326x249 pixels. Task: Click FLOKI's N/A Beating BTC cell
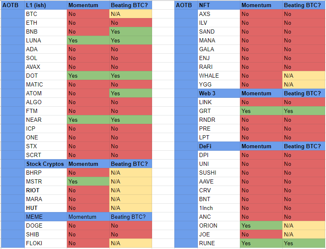pos(131,243)
